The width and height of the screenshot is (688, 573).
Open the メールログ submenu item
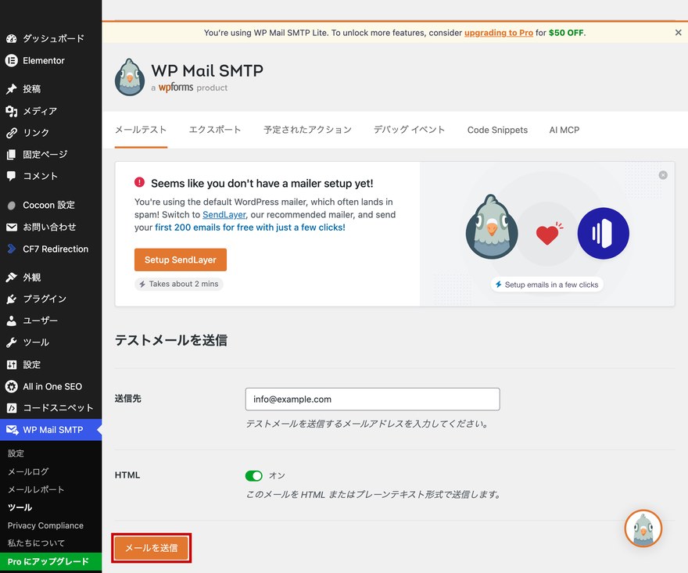point(28,471)
